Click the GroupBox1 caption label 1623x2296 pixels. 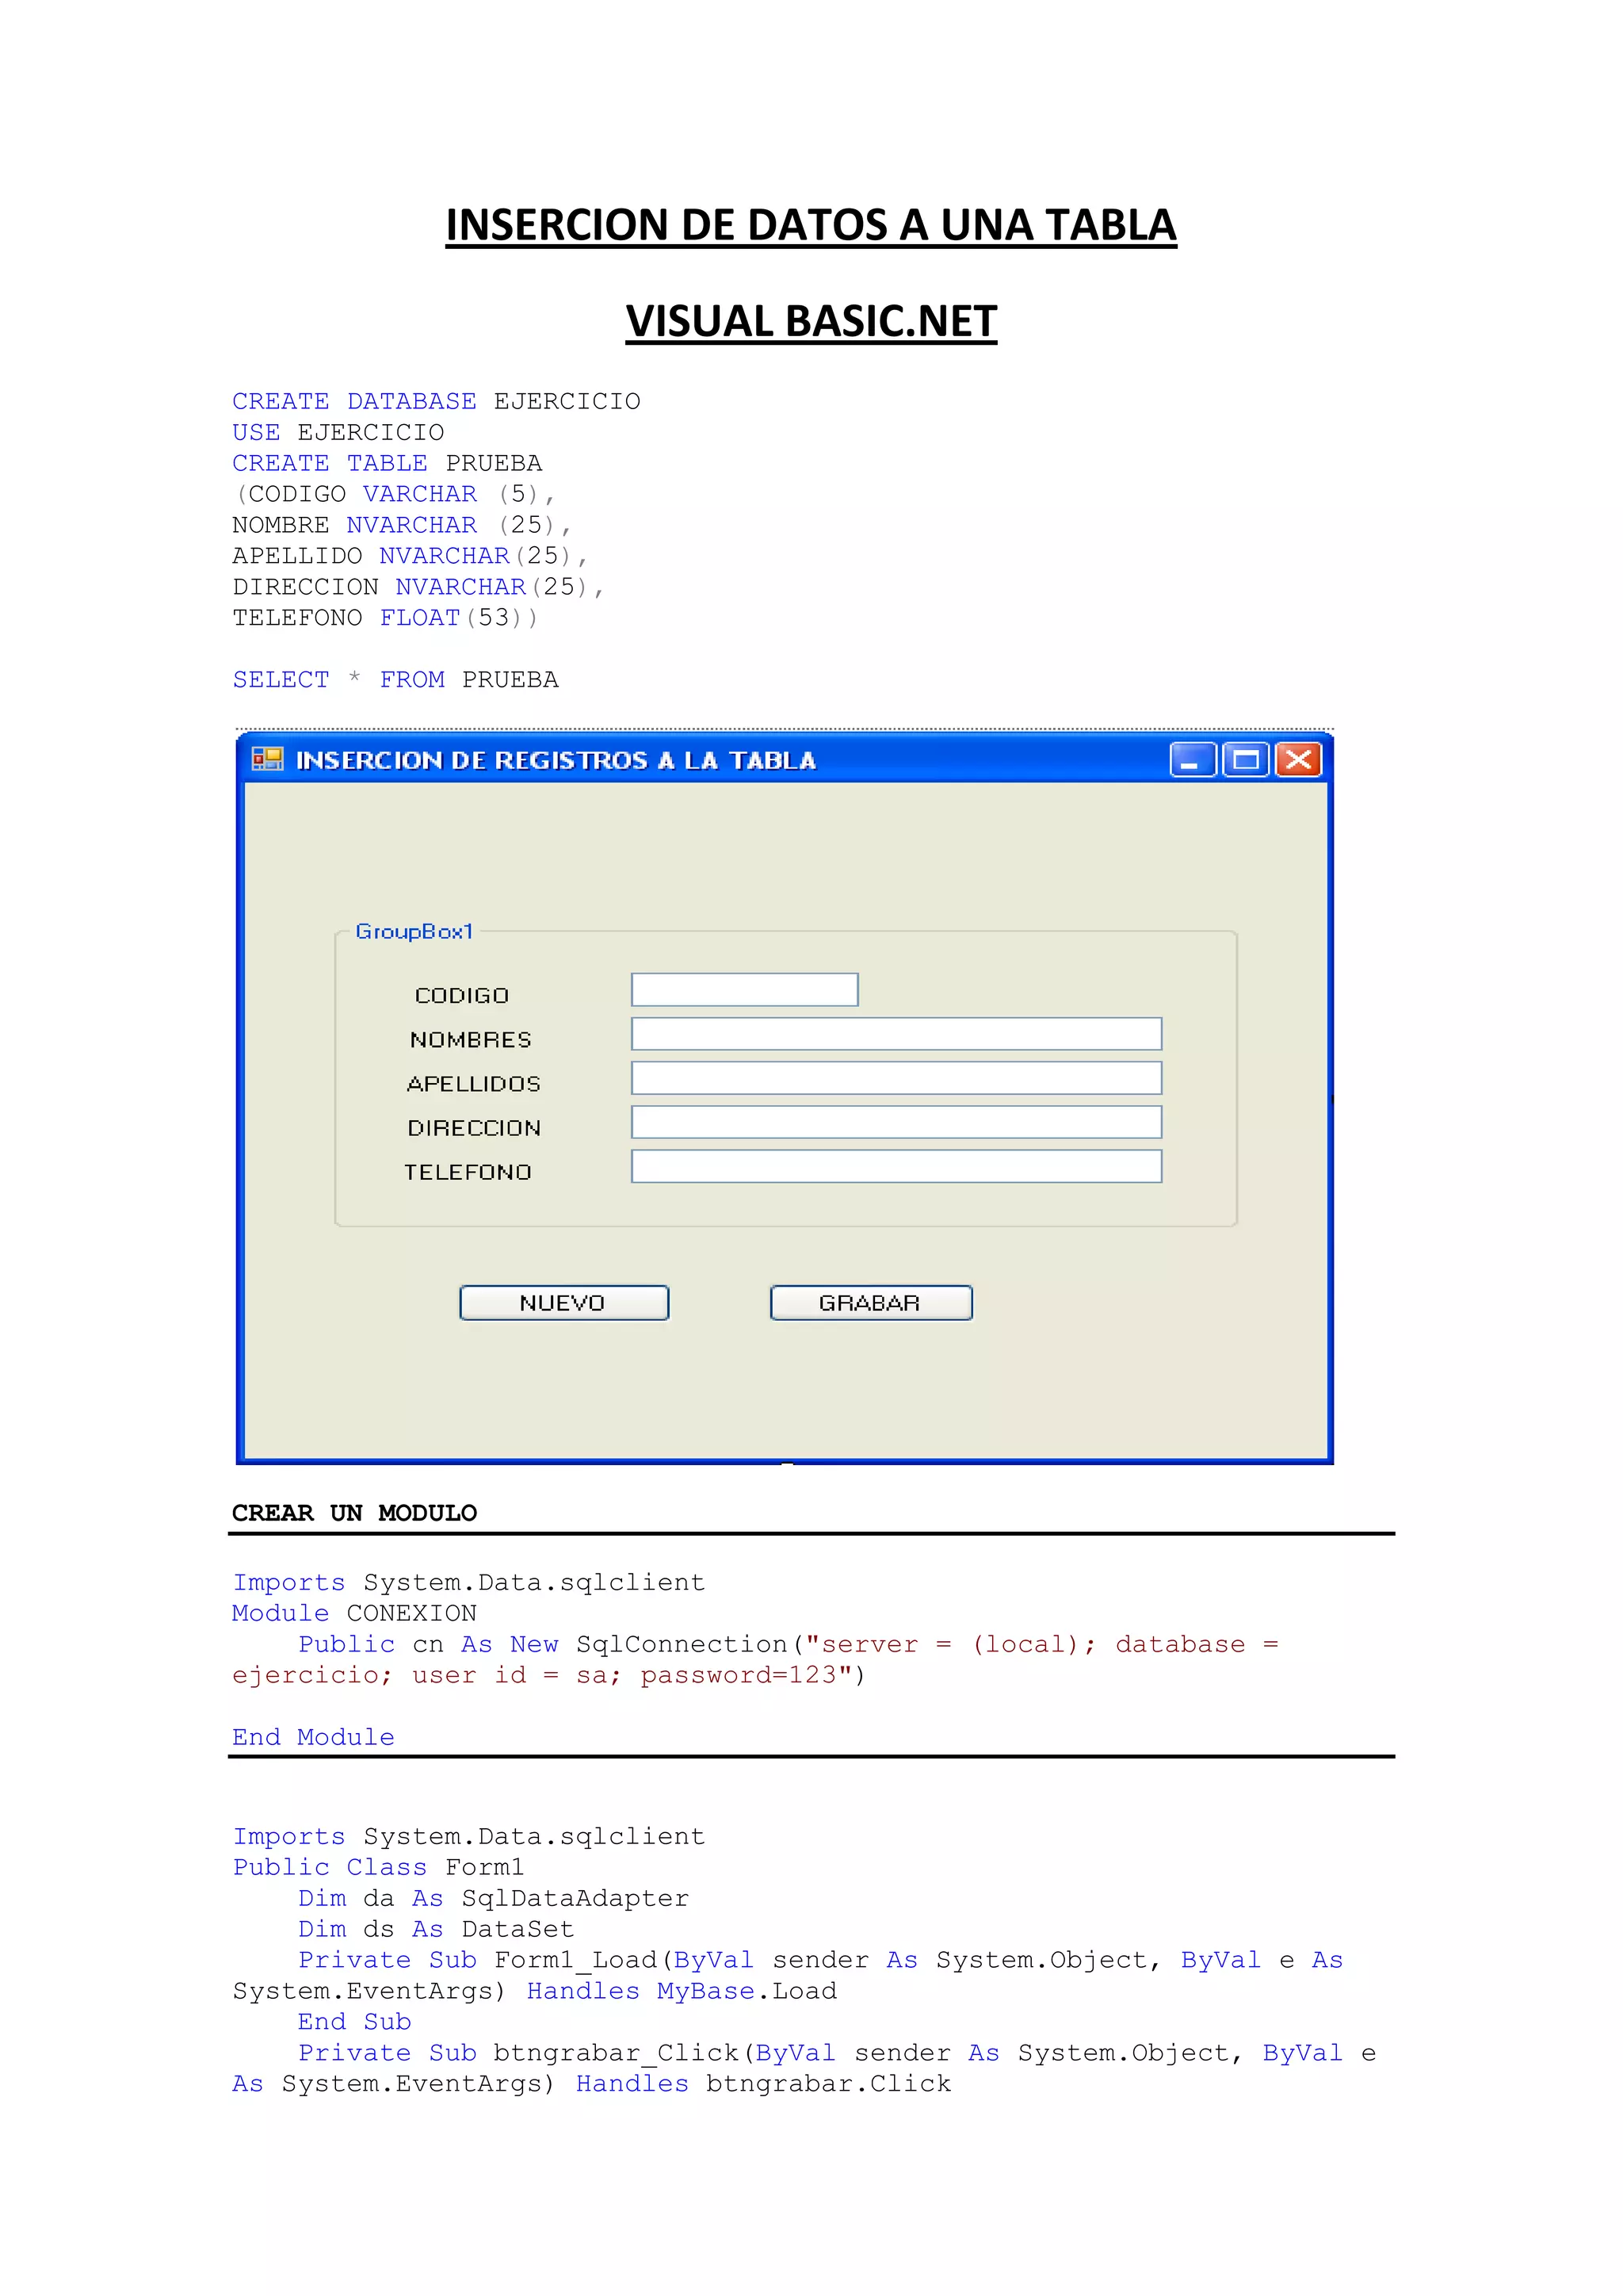414,931
